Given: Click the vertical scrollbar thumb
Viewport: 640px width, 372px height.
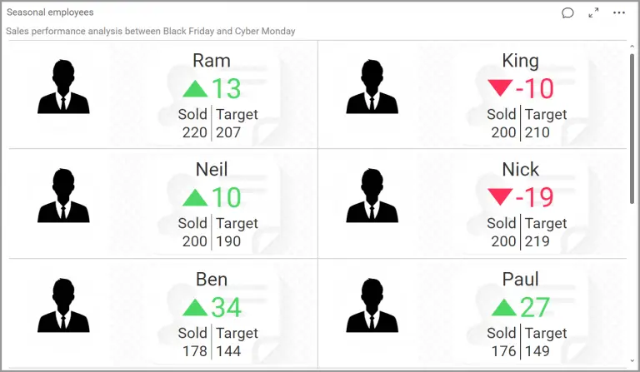Looking at the screenshot, I should pos(632,125).
